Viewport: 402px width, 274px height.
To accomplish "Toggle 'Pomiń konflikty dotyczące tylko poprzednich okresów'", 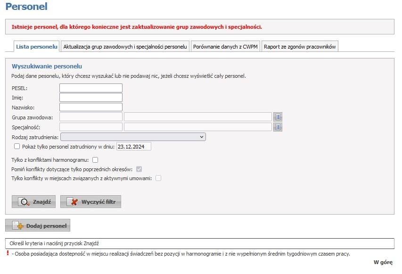I will point(139,169).
